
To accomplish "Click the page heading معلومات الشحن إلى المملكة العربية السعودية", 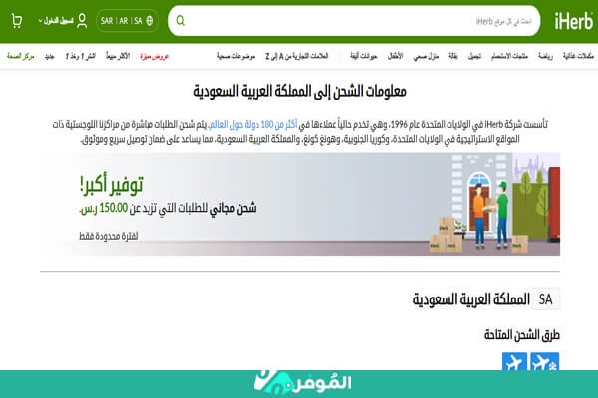I will 300,91.
